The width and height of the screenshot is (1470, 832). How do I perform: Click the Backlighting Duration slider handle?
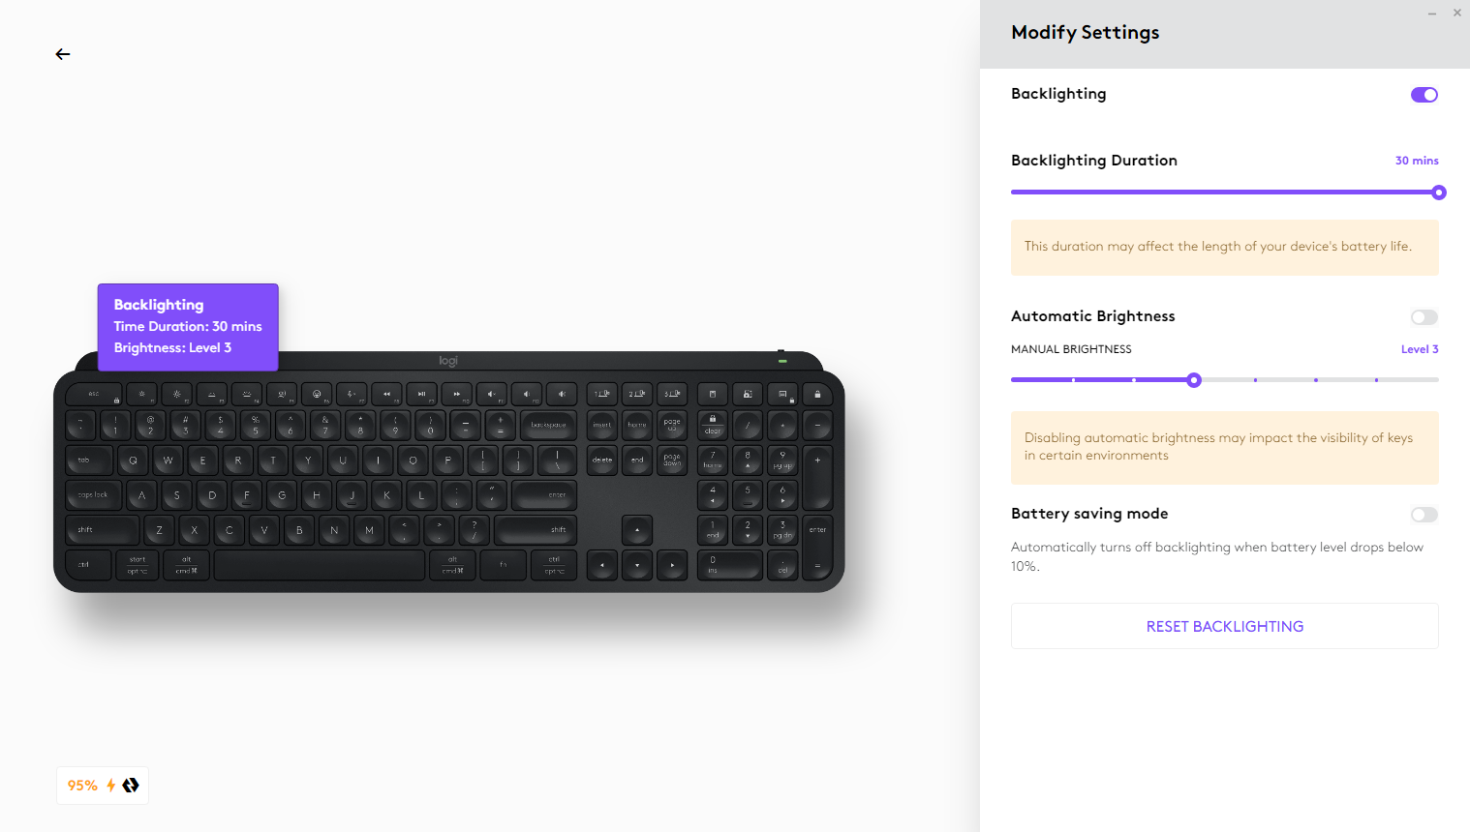click(x=1439, y=193)
